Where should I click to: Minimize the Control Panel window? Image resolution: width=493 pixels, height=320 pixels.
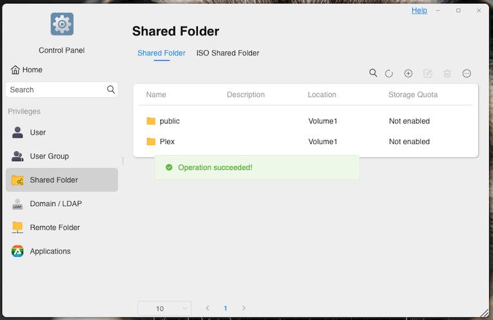tap(438, 11)
